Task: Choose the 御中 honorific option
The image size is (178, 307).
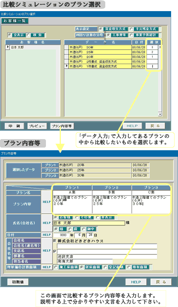Action: (x=83, y=229)
